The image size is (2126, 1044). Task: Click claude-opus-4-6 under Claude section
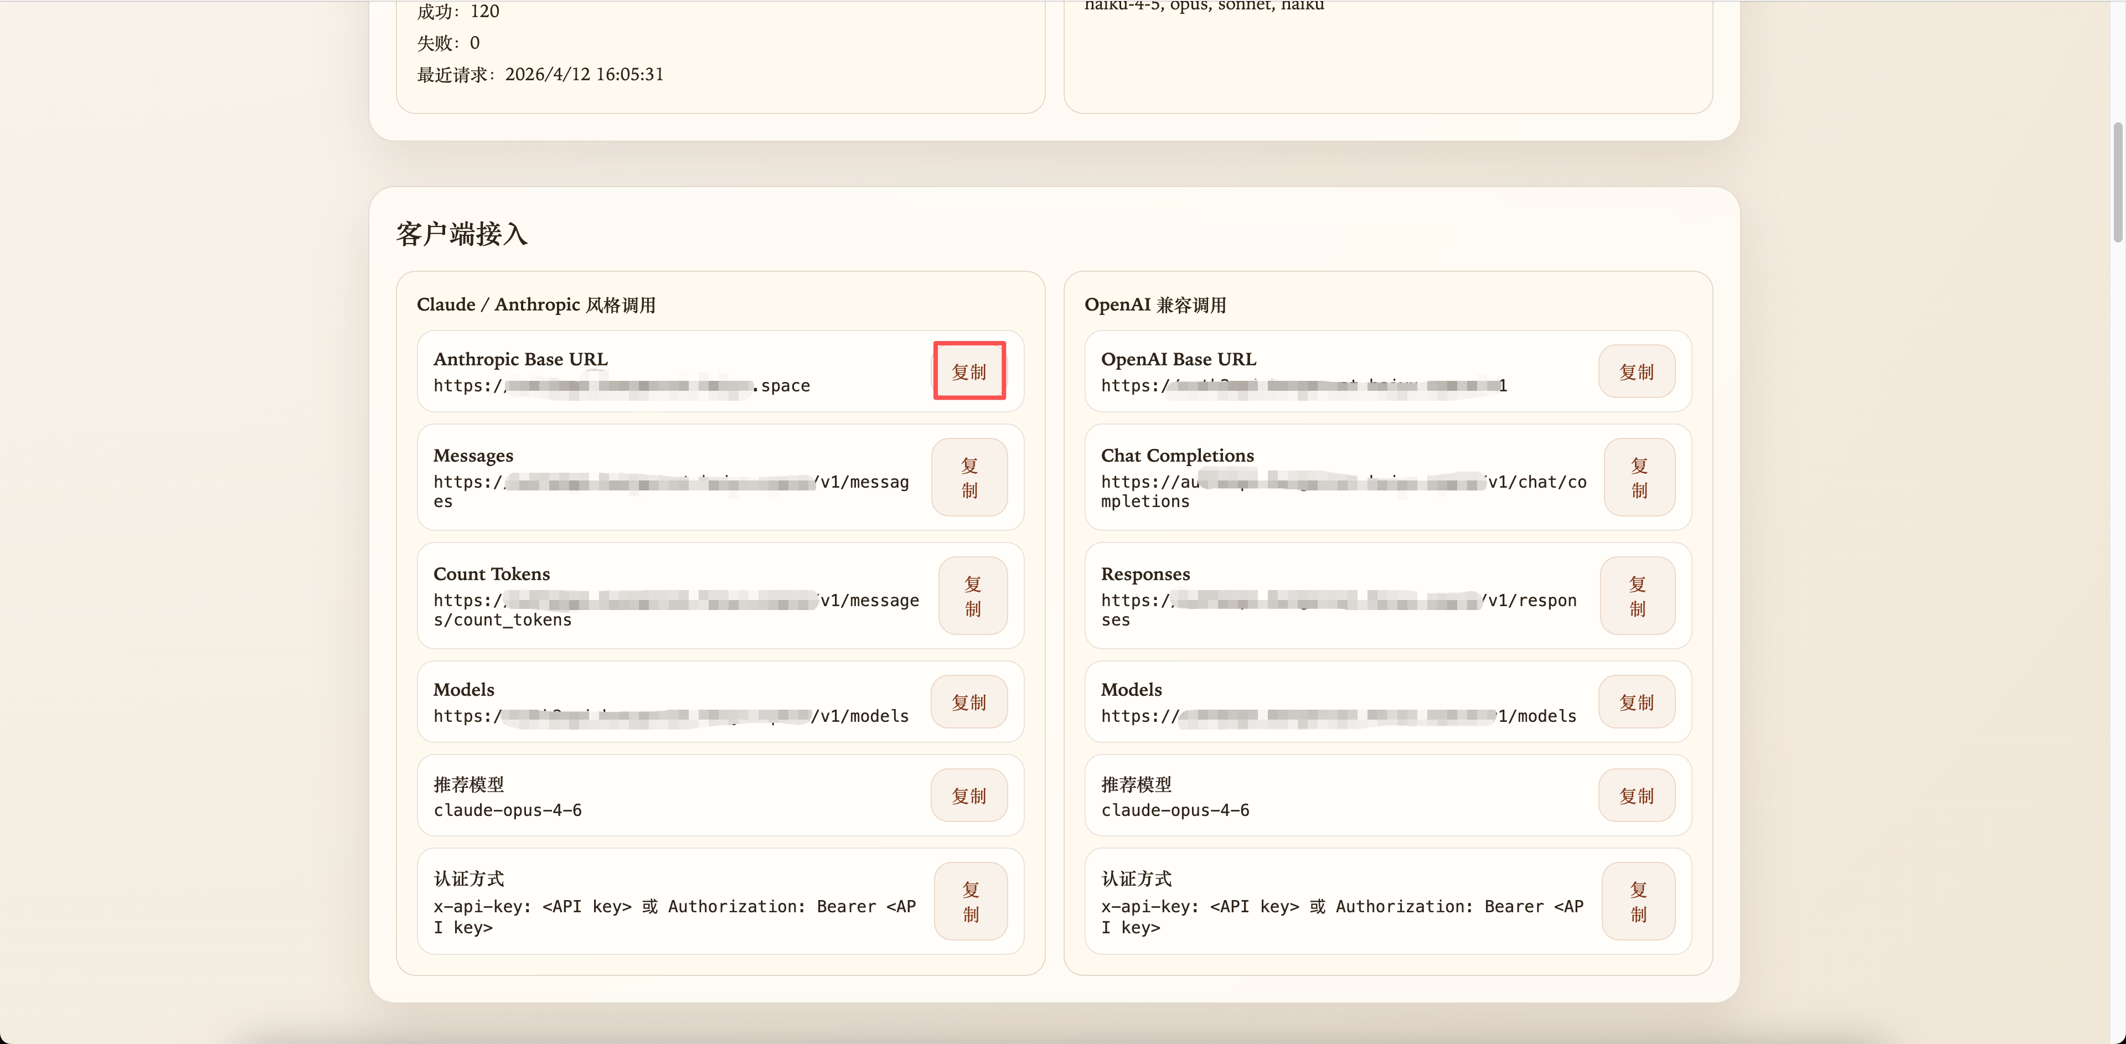point(508,810)
